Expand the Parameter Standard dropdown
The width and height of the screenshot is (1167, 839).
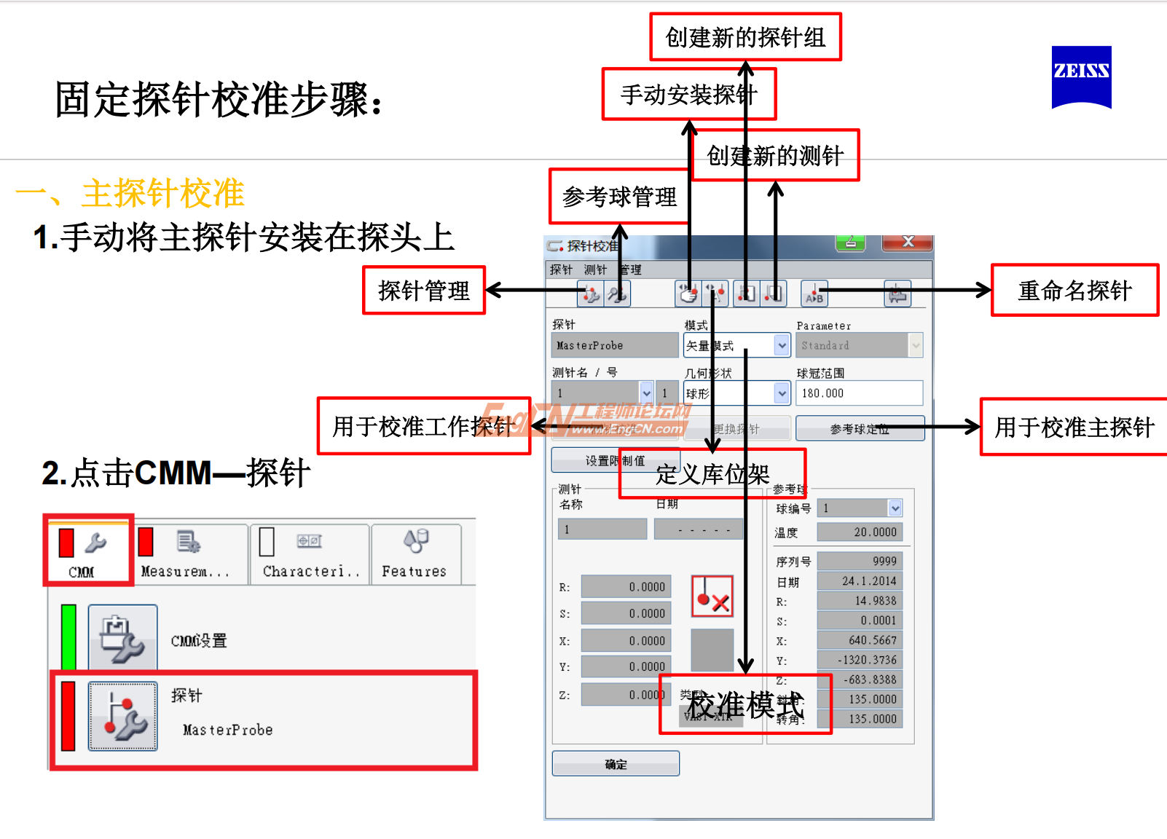tap(916, 345)
